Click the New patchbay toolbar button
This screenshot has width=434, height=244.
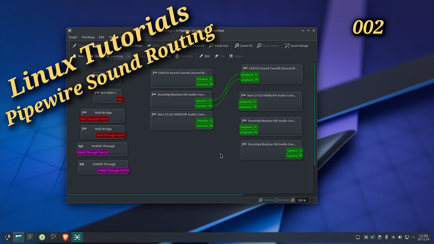(x=78, y=56)
